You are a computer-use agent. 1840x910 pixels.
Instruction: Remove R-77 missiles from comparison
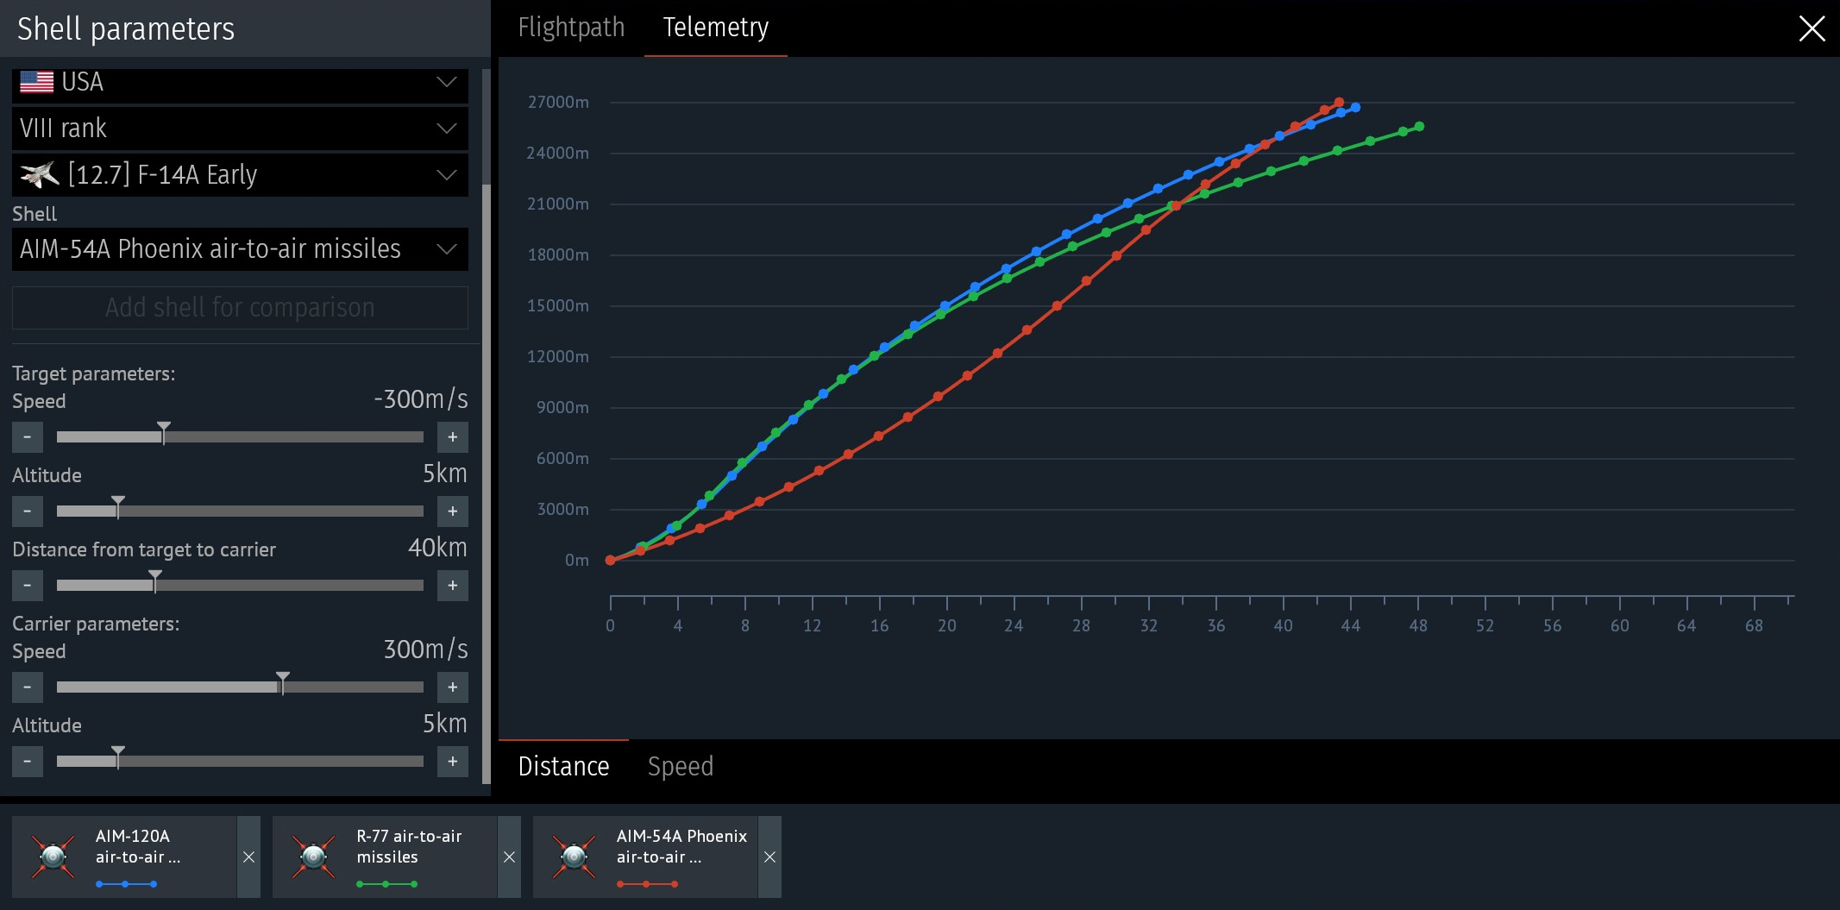point(509,857)
